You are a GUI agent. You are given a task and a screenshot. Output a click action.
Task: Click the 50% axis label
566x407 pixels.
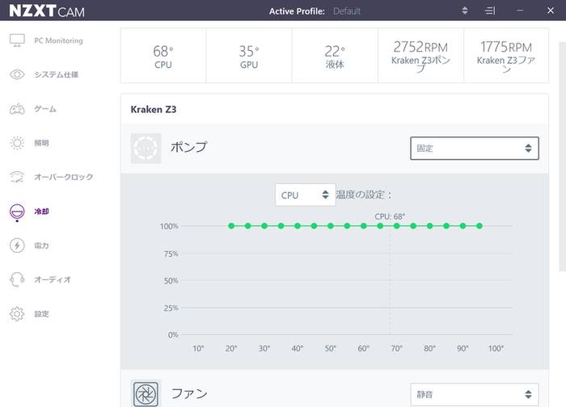(171, 281)
